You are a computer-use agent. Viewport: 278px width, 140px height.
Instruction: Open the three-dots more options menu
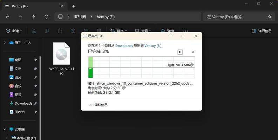[185, 31]
